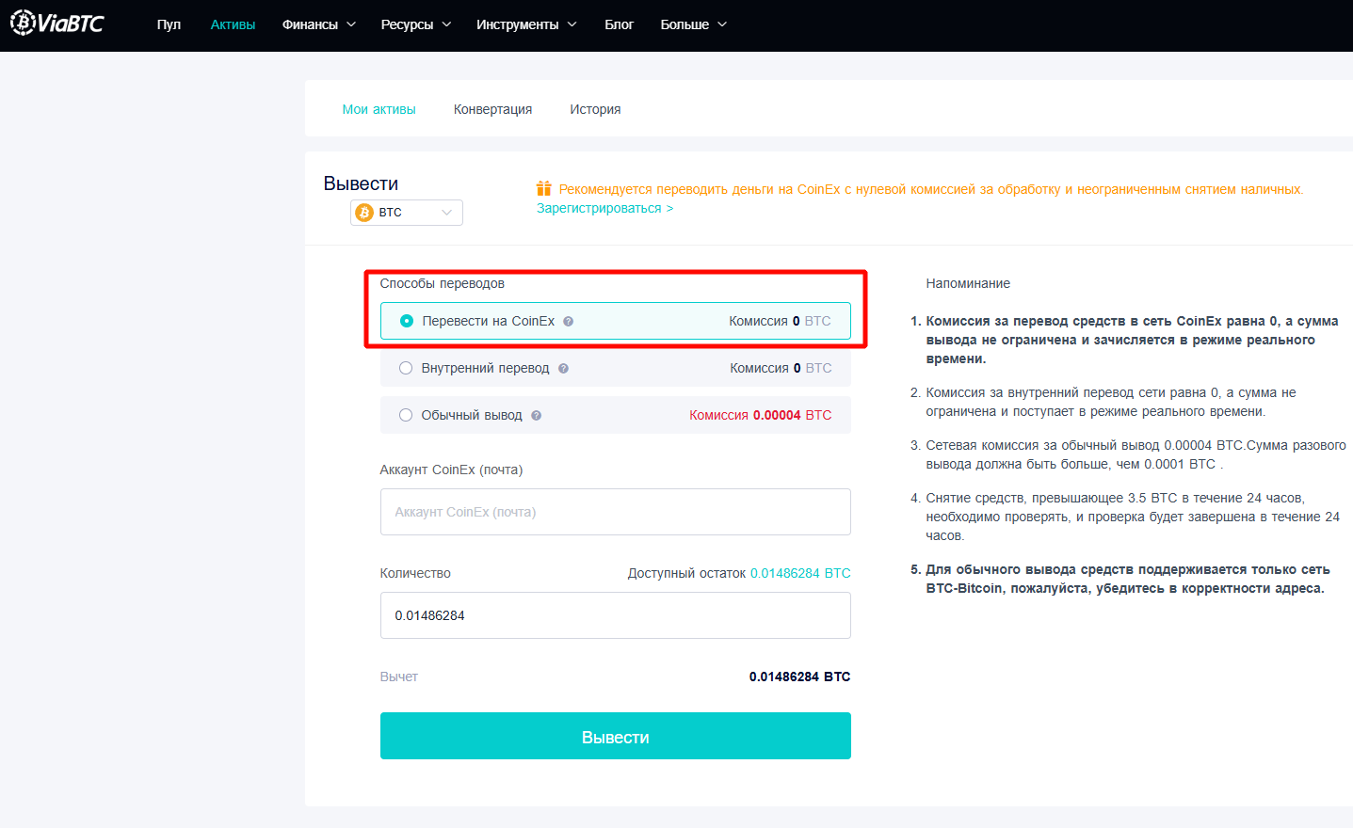Focus the Аккаунт CoinEx (почта) input field
1353x828 pixels.
pos(616,512)
